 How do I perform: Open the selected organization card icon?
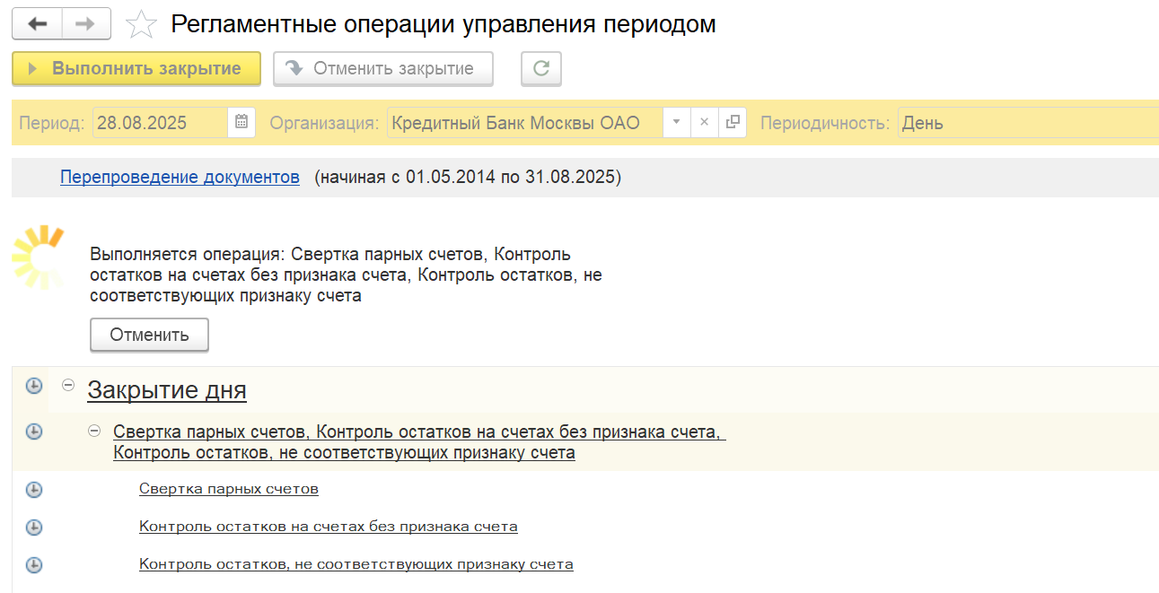click(733, 123)
